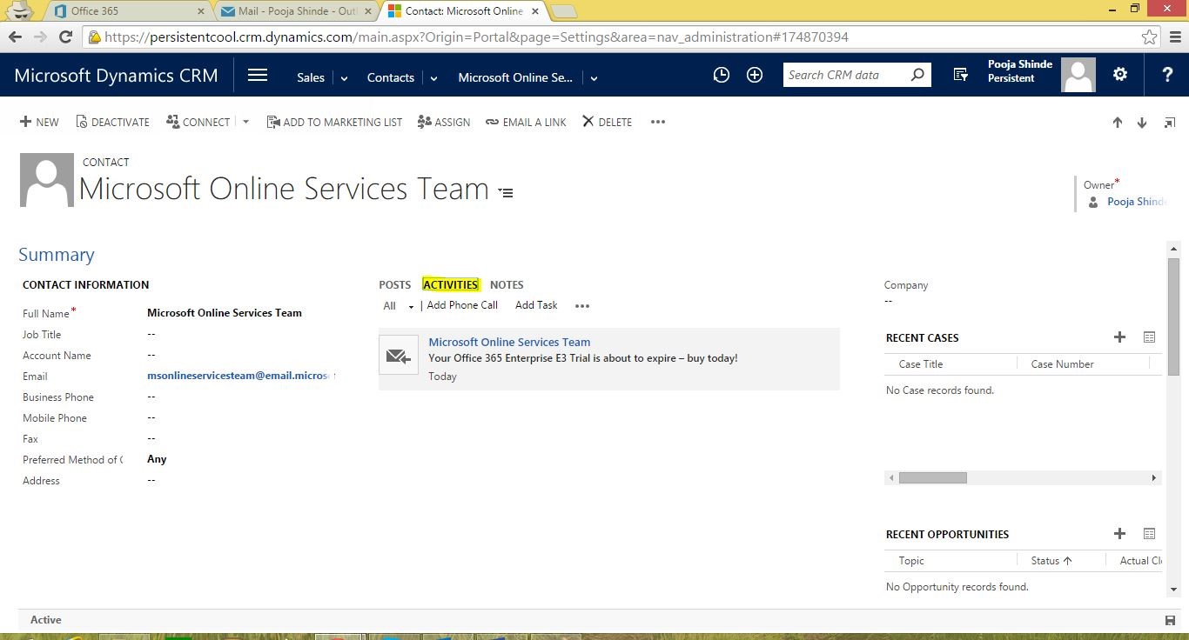The height and width of the screenshot is (640, 1189).
Task: Open the Sales navigation item
Action: (x=311, y=77)
